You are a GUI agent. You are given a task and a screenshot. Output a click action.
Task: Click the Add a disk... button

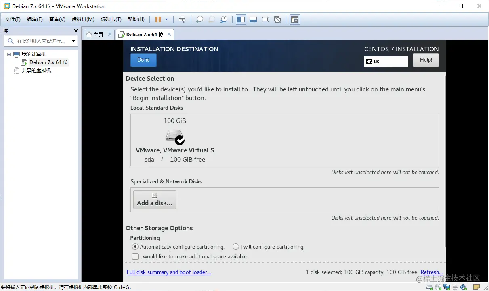pyautogui.click(x=155, y=200)
